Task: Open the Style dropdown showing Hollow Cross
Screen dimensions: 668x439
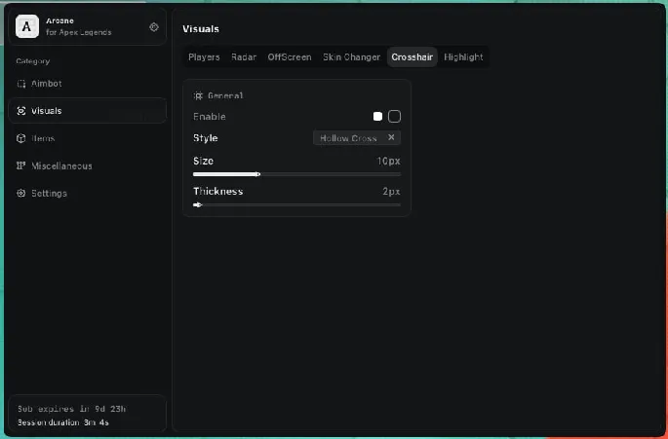Action: click(348, 138)
